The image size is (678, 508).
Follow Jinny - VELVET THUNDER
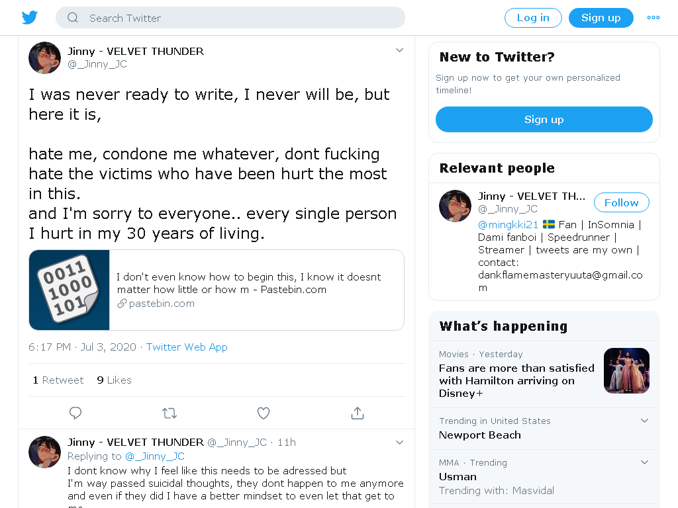tap(621, 202)
